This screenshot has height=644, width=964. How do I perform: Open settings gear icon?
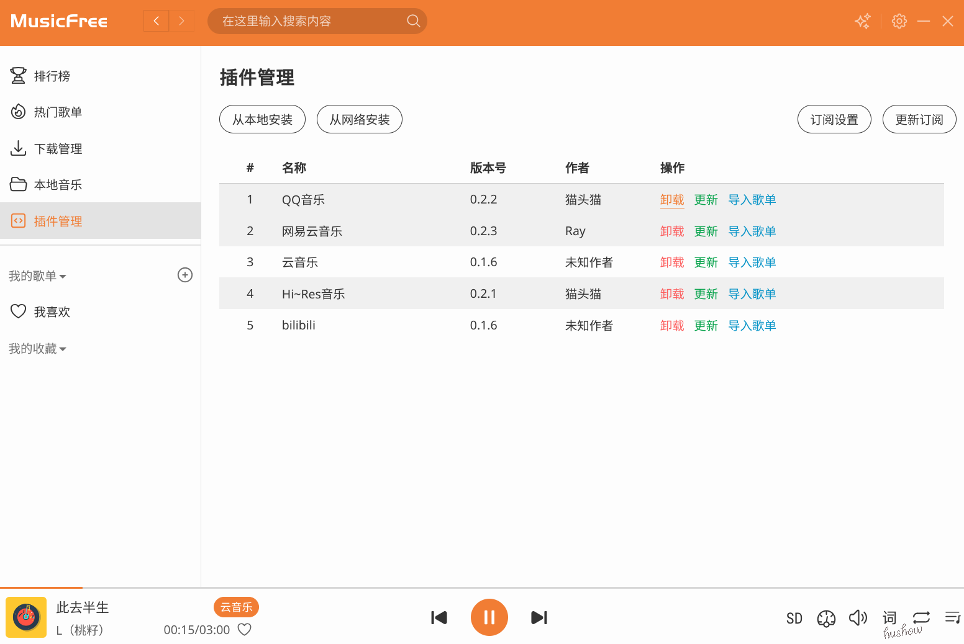899,21
